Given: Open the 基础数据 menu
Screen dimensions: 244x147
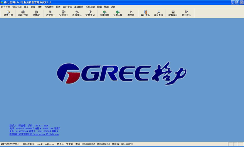Looking at the screenshot, I should (x=79, y=7).
